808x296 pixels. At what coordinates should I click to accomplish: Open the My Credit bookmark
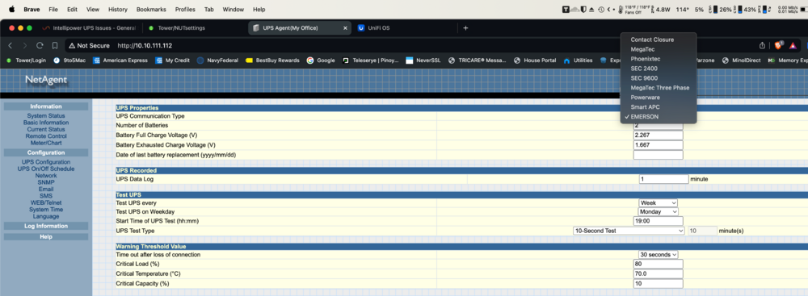(173, 60)
